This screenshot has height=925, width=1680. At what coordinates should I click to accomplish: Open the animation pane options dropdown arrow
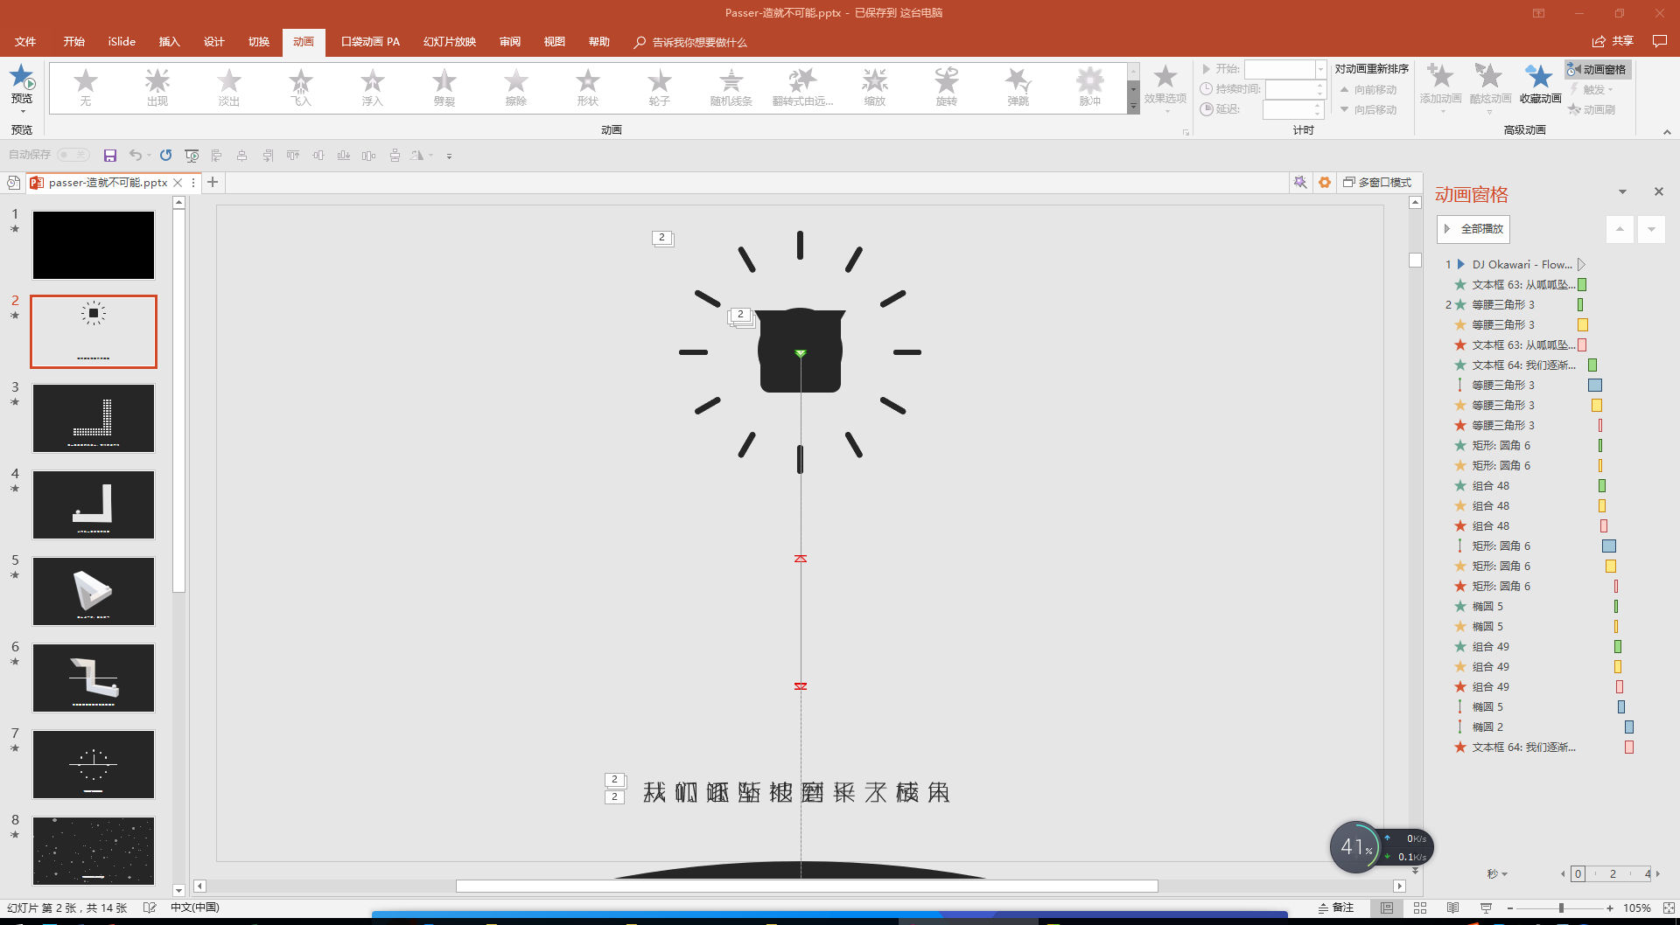point(1622,191)
